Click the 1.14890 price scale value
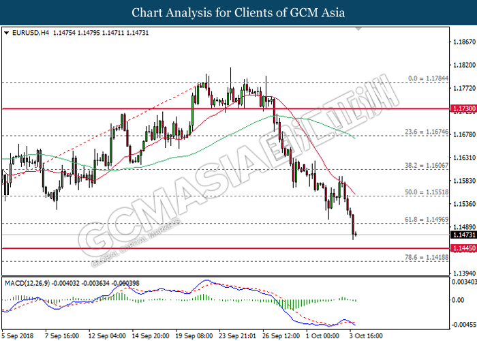This screenshot has width=477, height=341. coord(464,227)
